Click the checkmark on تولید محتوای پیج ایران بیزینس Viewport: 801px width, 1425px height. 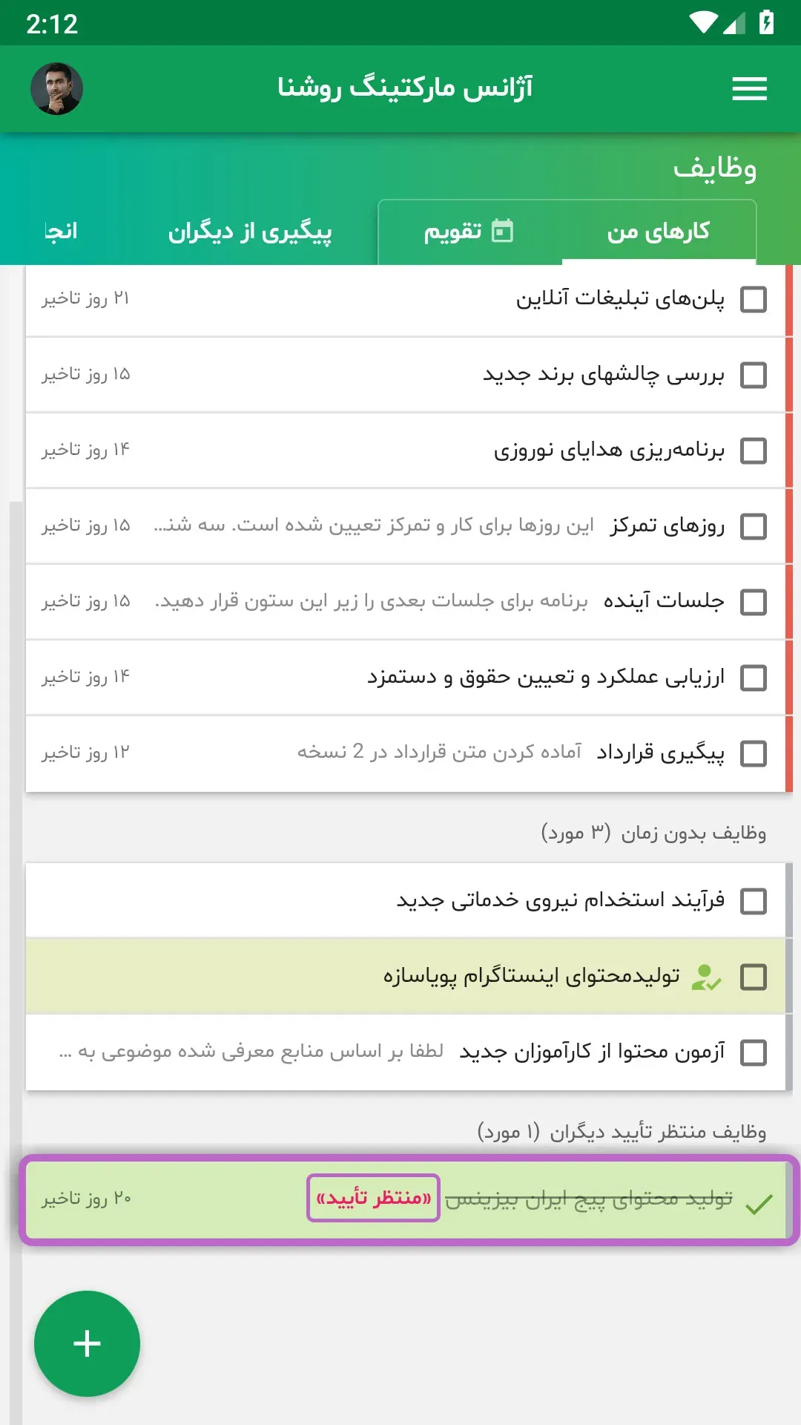coord(759,1203)
